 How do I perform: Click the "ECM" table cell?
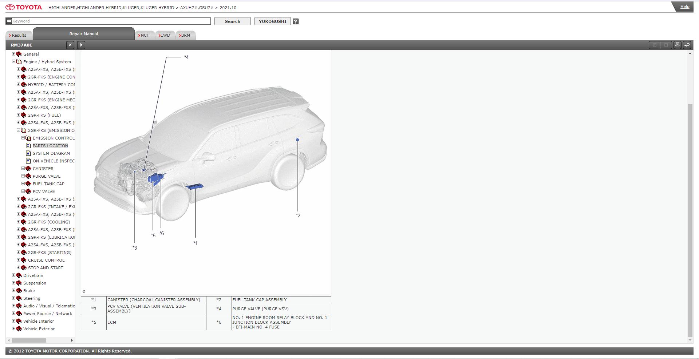tap(156, 322)
